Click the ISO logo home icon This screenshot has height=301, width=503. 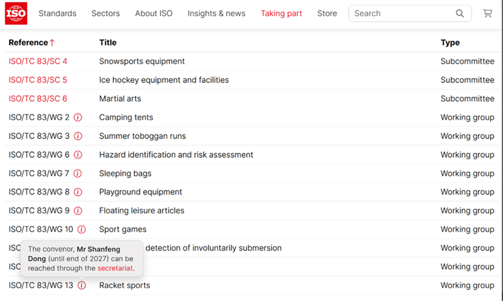[16, 13]
